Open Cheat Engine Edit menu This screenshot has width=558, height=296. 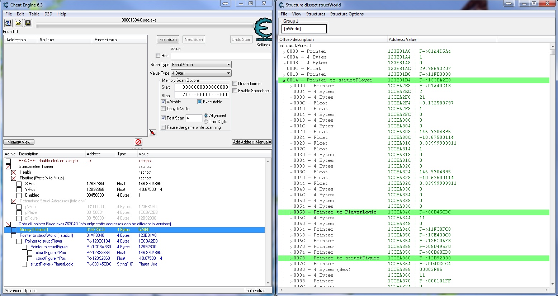[x=20, y=14]
